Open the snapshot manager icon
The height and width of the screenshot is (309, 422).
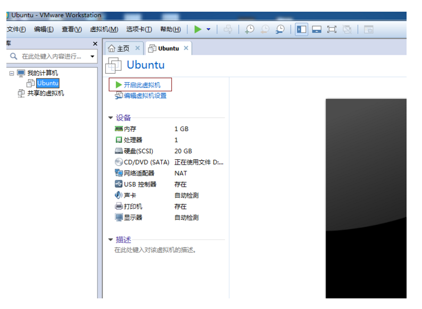click(x=280, y=29)
